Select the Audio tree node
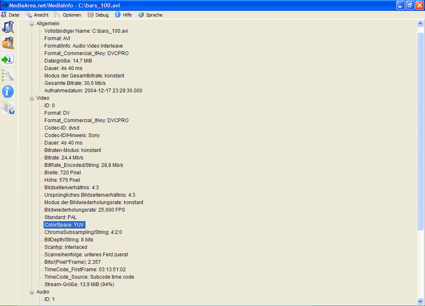Viewport: 425px width, 306px height. tap(43, 292)
